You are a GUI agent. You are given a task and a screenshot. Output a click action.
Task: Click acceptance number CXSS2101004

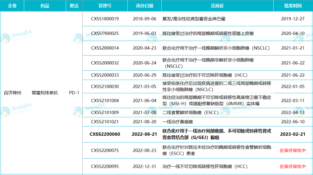tap(105, 100)
